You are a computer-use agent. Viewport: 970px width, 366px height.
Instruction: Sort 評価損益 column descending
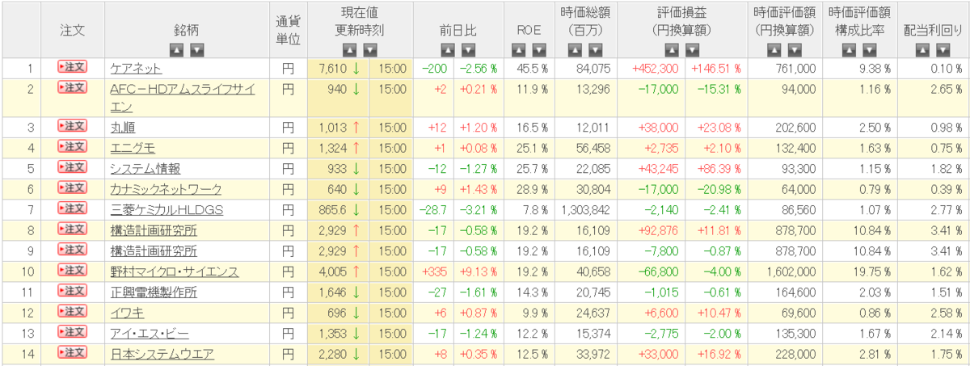(691, 50)
